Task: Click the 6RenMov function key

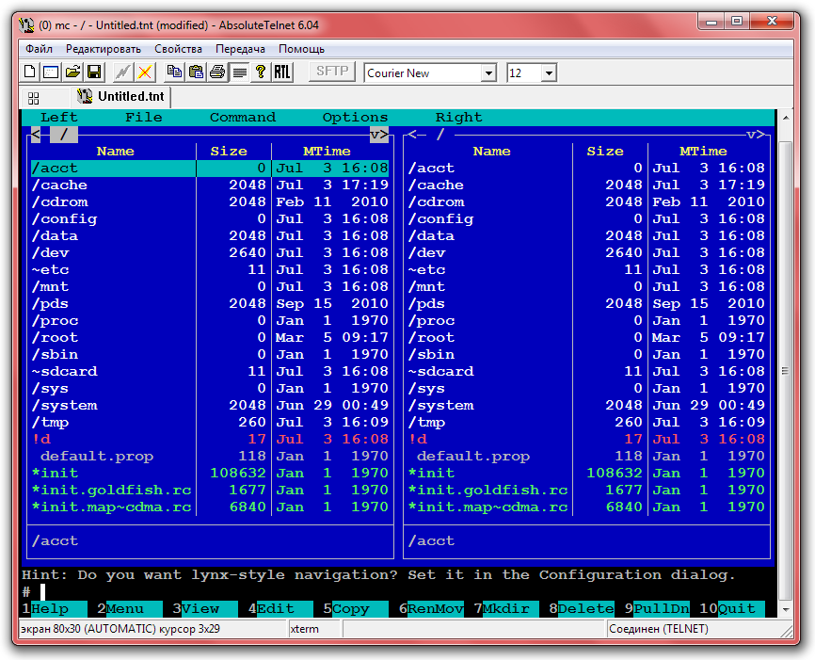Action: click(431, 608)
